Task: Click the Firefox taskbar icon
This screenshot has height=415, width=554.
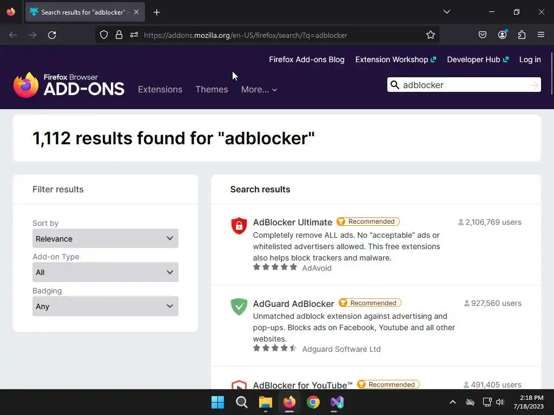Action: point(289,402)
